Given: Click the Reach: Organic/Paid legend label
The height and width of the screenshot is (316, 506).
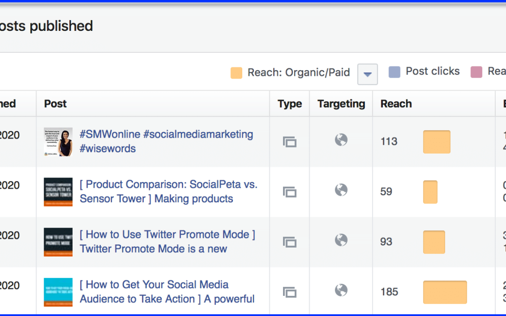Looking at the screenshot, I should click(x=298, y=73).
